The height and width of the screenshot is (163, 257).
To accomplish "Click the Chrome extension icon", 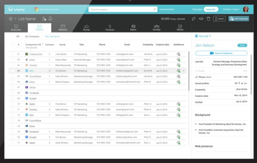I will tap(36, 9).
